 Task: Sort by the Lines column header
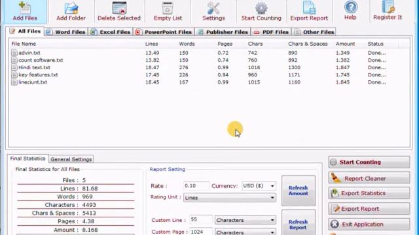[151, 44]
